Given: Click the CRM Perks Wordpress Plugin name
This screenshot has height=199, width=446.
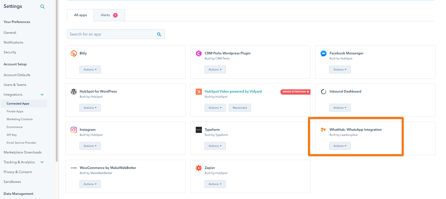Looking at the screenshot, I should point(227,53).
